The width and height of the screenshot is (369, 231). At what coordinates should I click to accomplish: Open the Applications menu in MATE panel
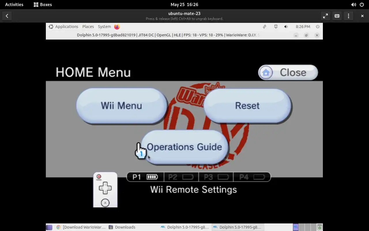[67, 27]
